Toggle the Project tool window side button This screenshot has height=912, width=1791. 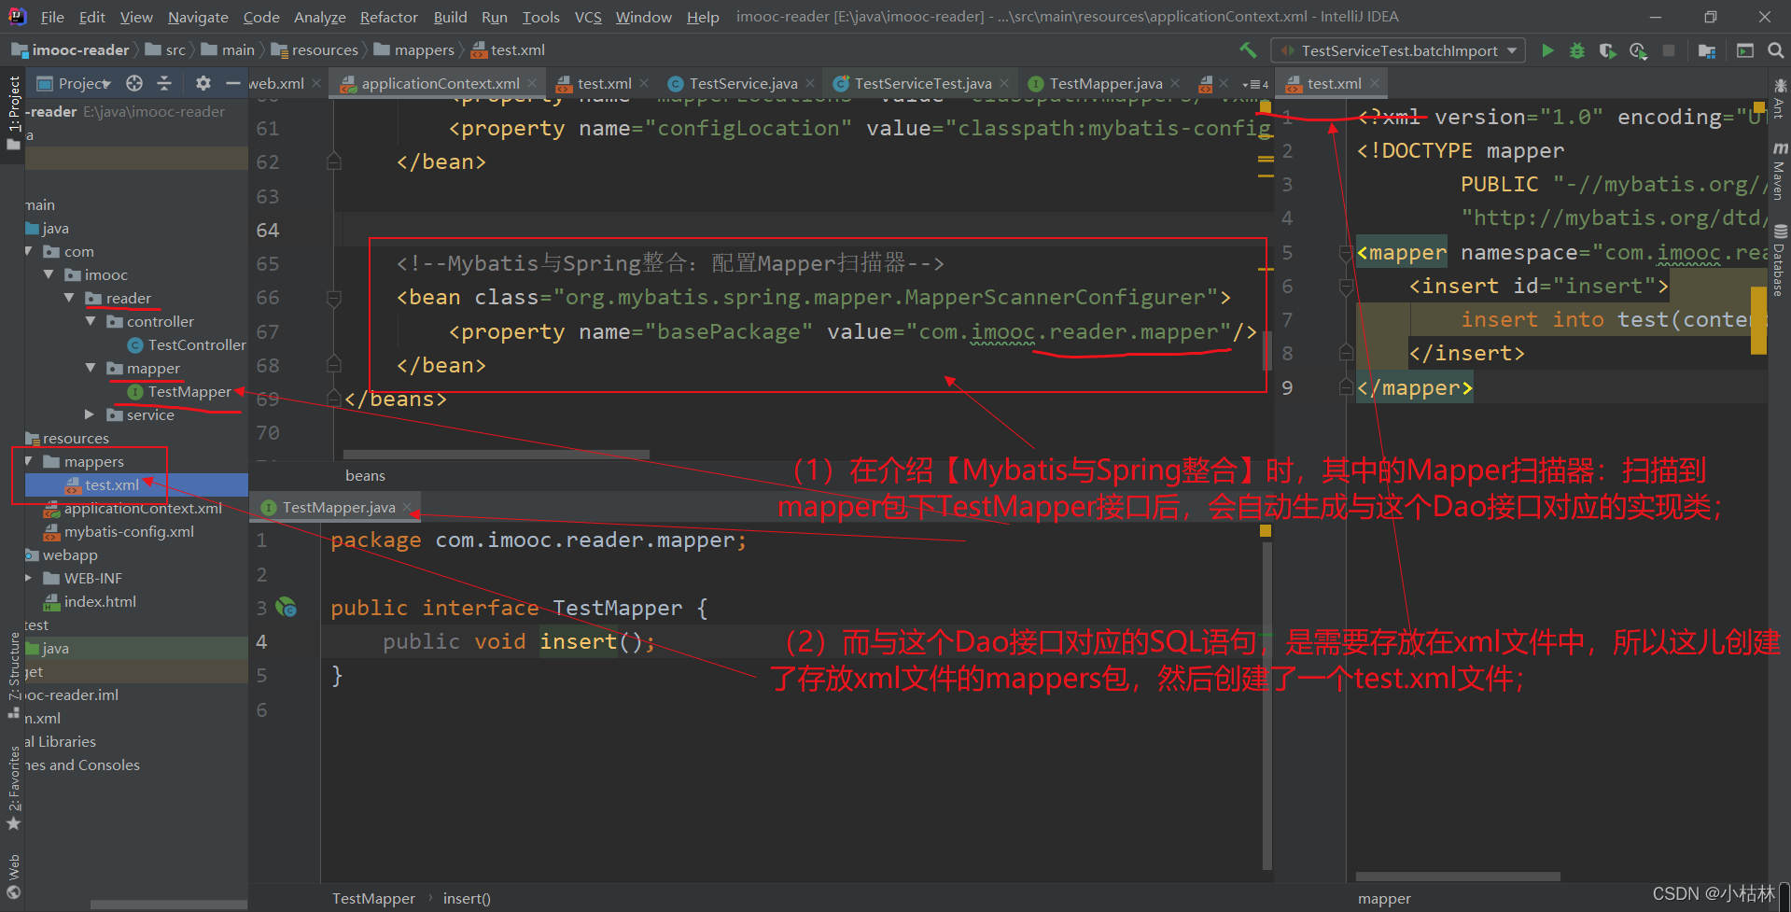(13, 112)
